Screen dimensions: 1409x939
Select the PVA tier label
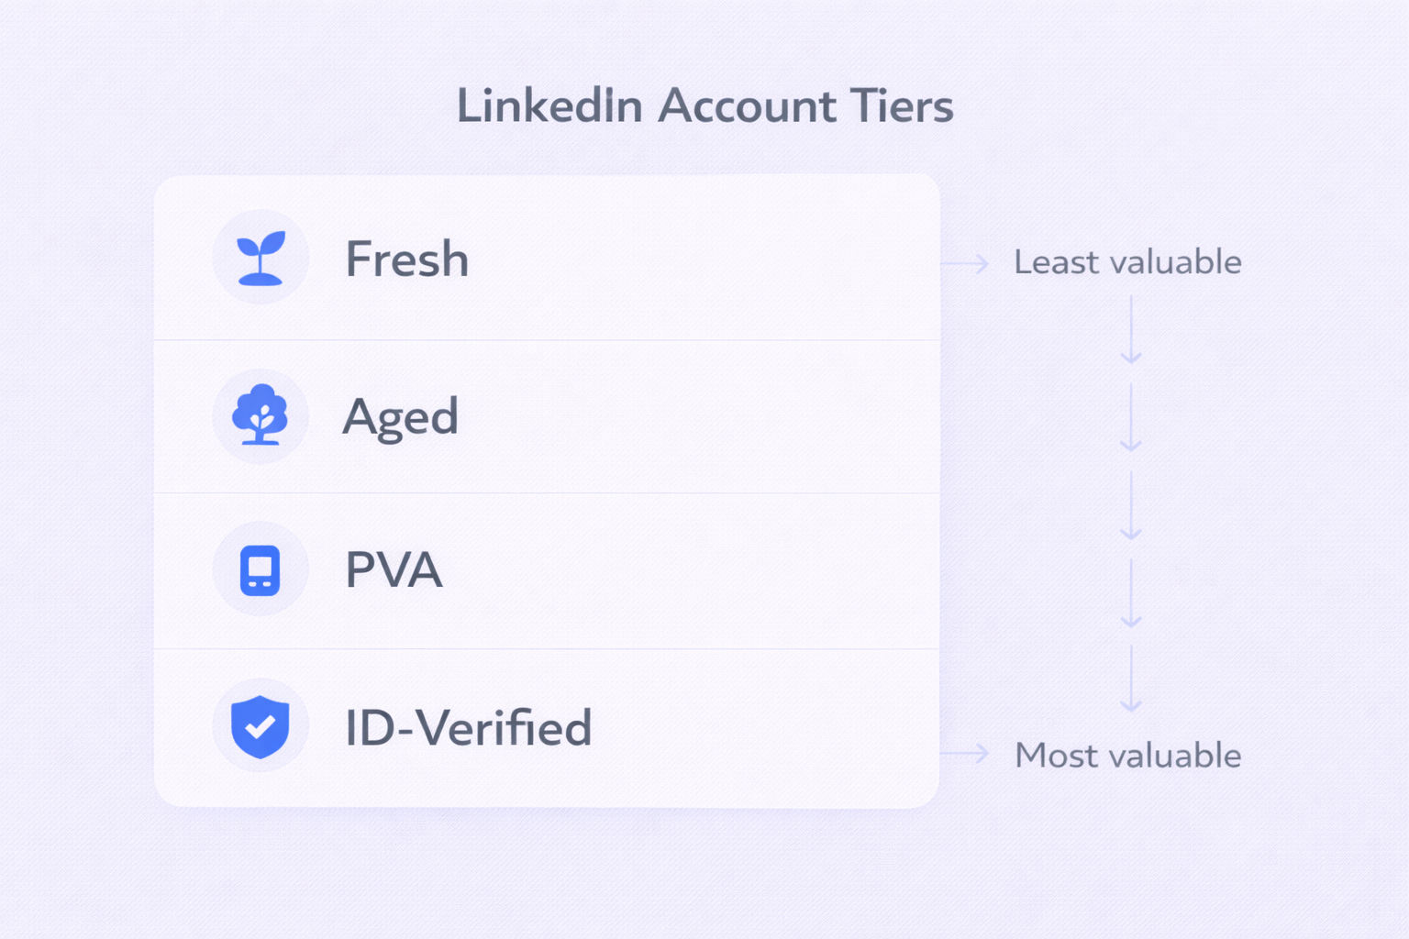tap(394, 570)
